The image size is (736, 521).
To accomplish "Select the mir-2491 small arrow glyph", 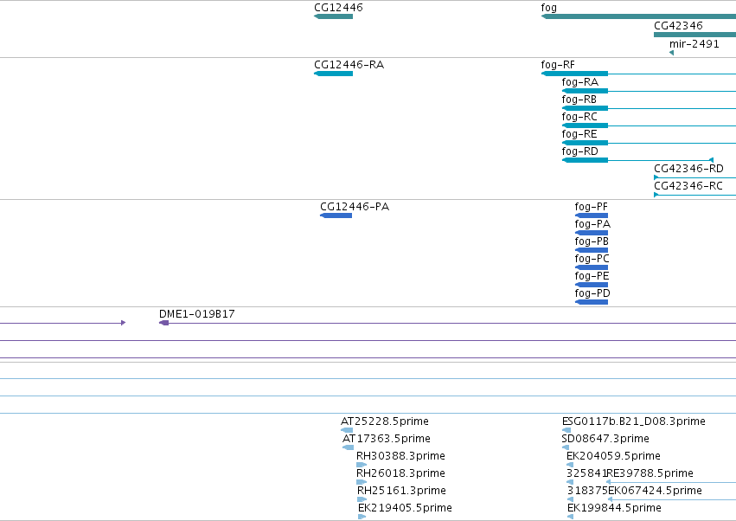I will [x=672, y=53].
